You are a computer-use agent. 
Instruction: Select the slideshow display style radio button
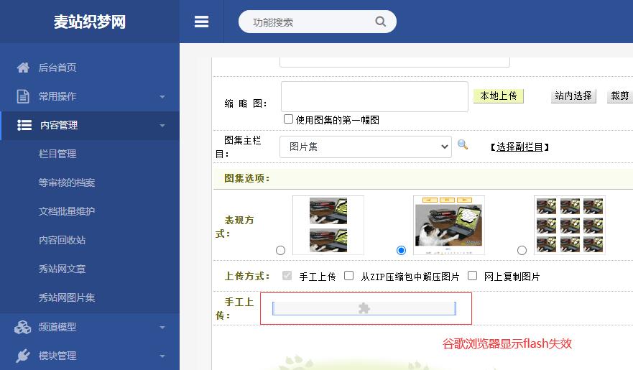click(401, 250)
